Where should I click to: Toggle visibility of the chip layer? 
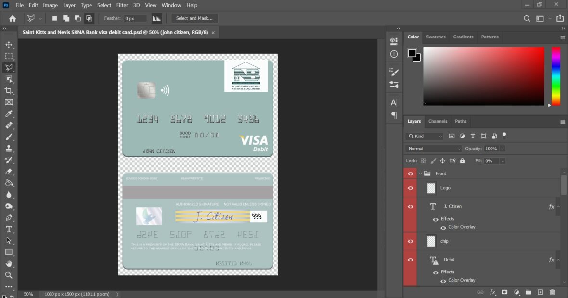(410, 241)
